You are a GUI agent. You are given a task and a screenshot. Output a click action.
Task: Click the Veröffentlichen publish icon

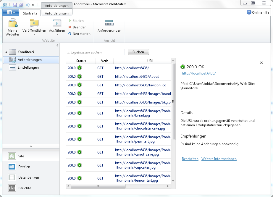pyautogui.click(x=34, y=23)
